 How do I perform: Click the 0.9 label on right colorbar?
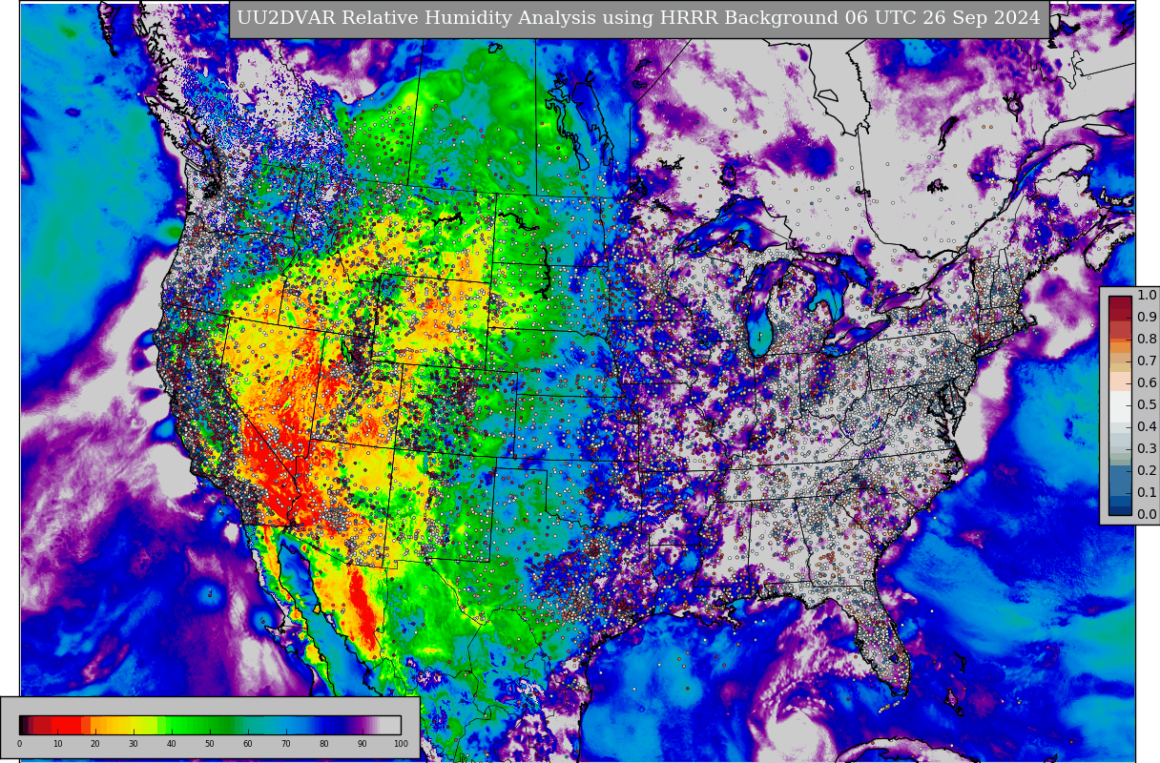tap(1147, 317)
